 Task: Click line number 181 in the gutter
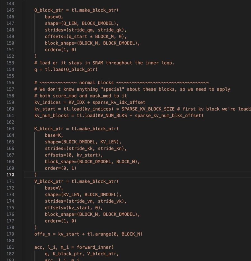point(10,247)
